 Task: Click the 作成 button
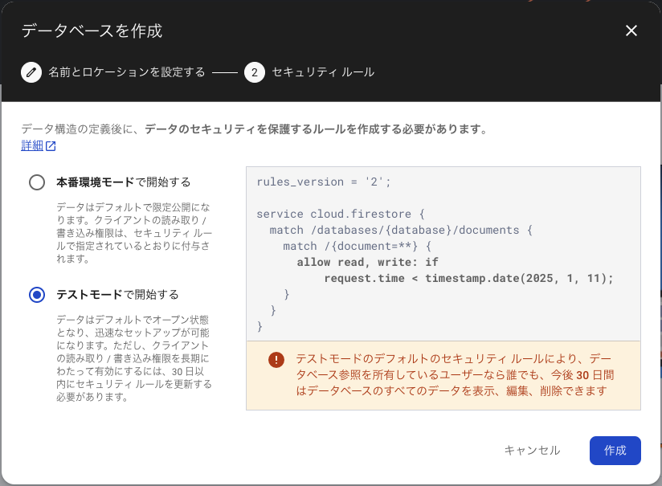pos(615,451)
